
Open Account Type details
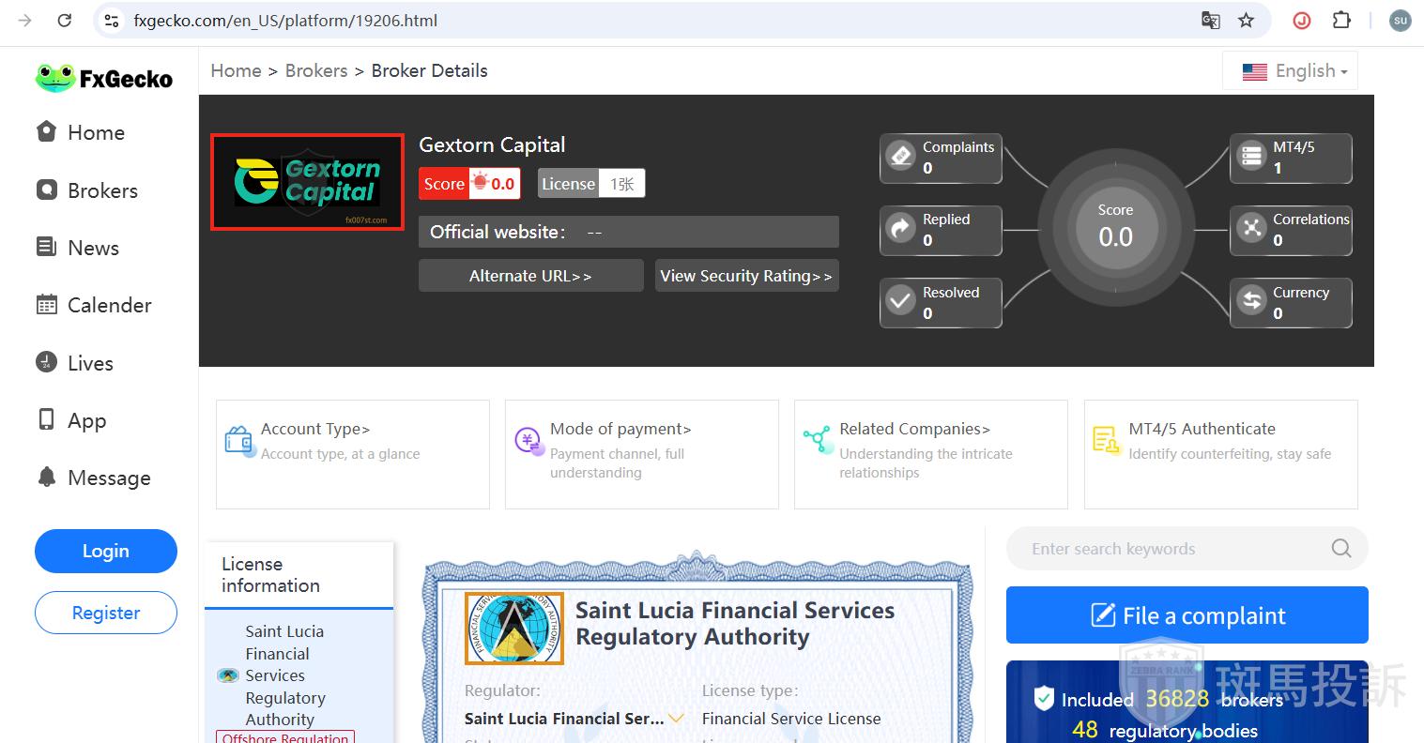315,430
